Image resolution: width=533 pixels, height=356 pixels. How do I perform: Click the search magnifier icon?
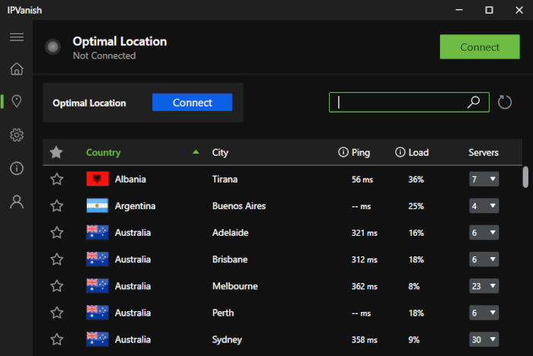tap(473, 102)
